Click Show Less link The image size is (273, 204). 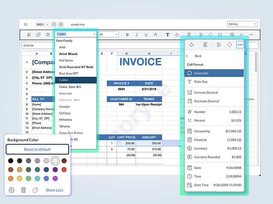(55, 190)
